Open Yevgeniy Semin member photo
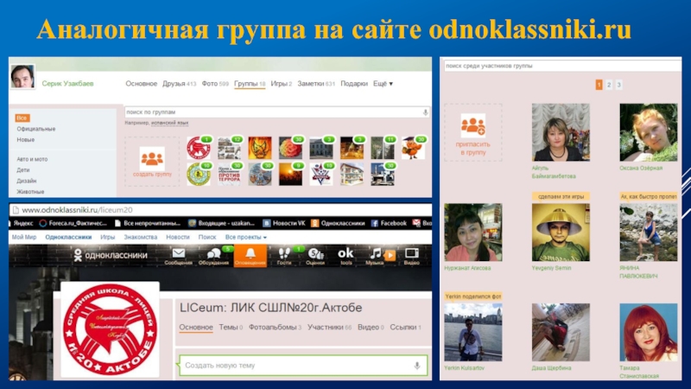Screen dimensions: 691x389 point(561,232)
